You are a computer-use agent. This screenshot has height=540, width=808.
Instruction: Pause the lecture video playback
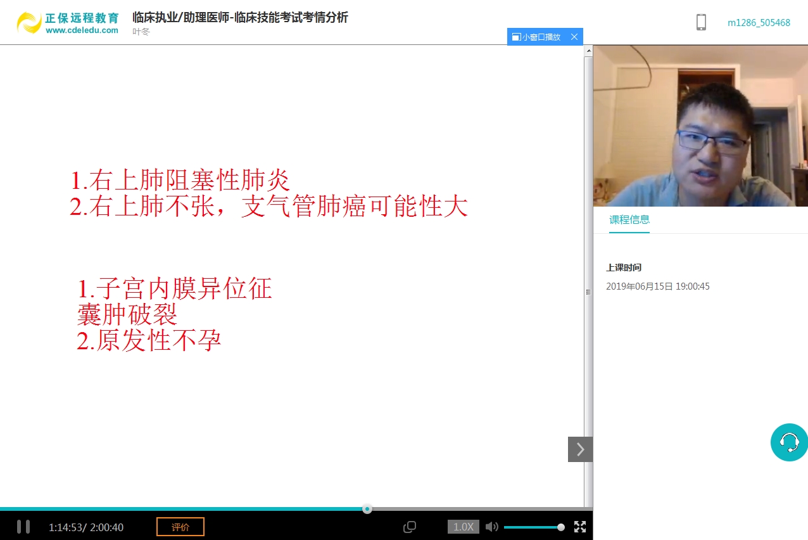(23, 527)
